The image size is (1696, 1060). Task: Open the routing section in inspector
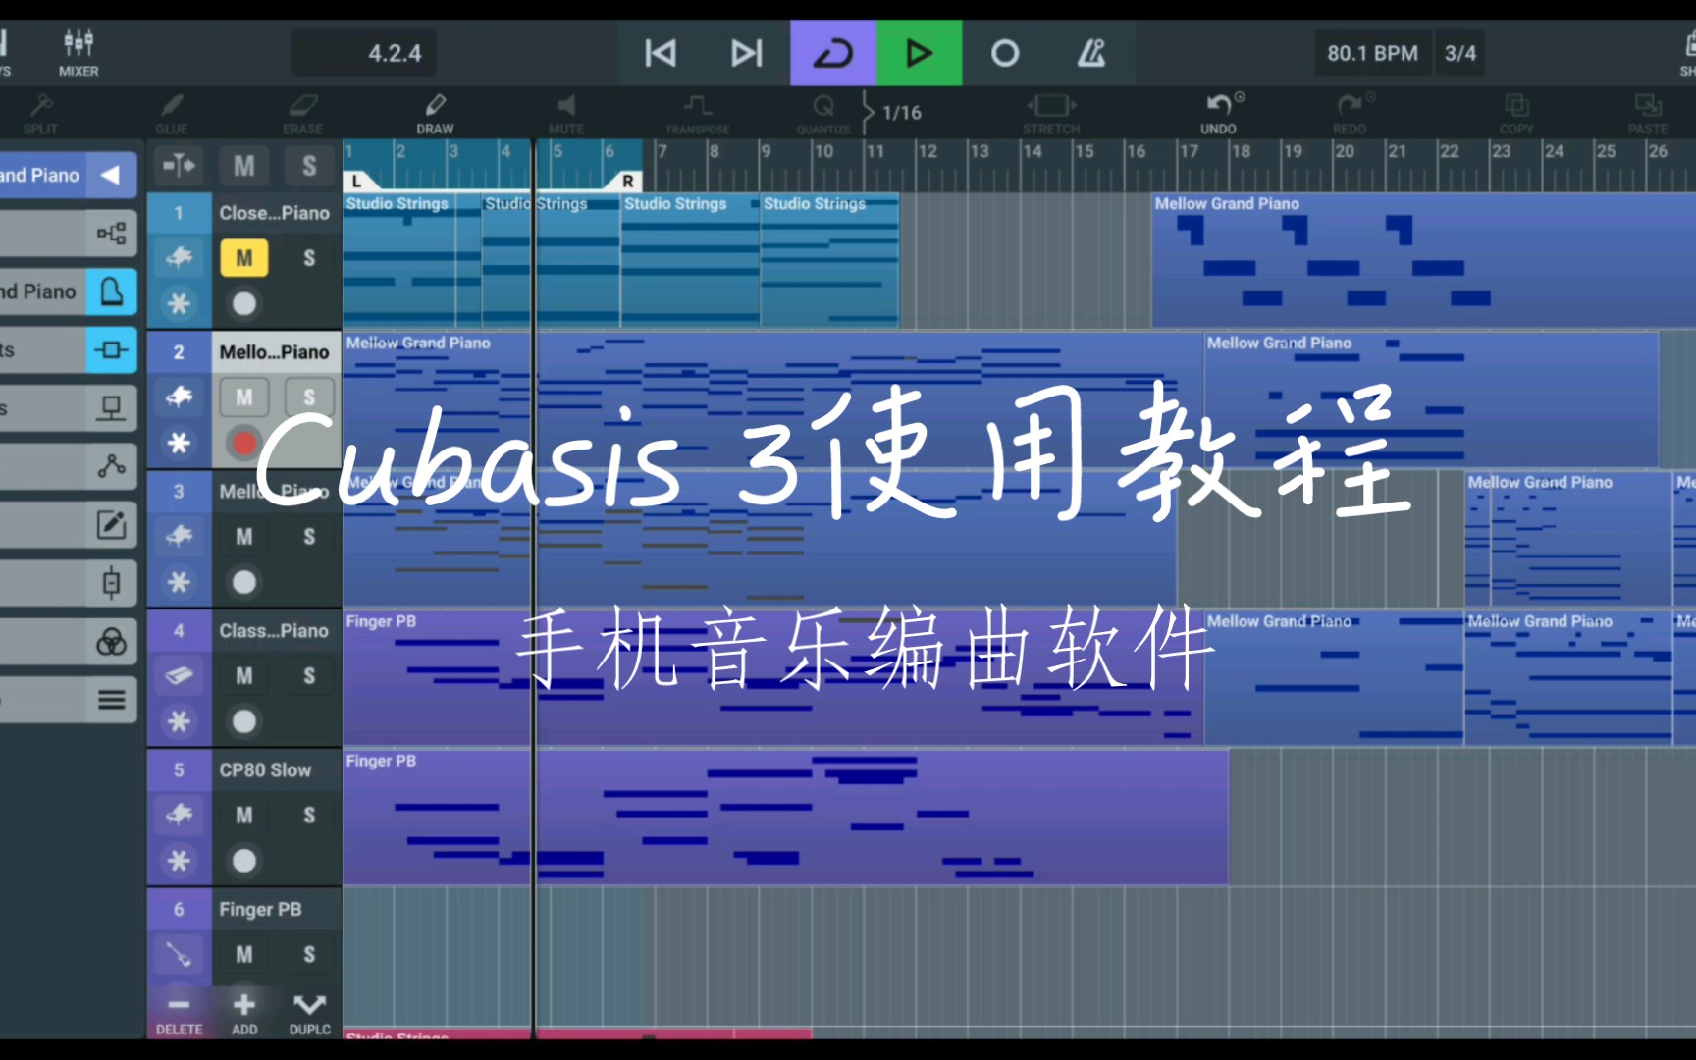tap(111, 234)
